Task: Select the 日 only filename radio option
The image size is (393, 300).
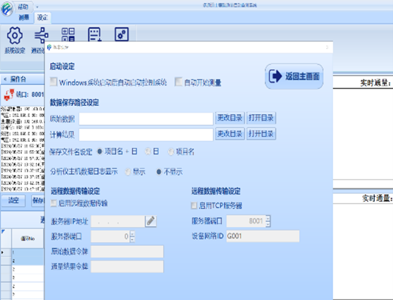Action: (x=148, y=152)
